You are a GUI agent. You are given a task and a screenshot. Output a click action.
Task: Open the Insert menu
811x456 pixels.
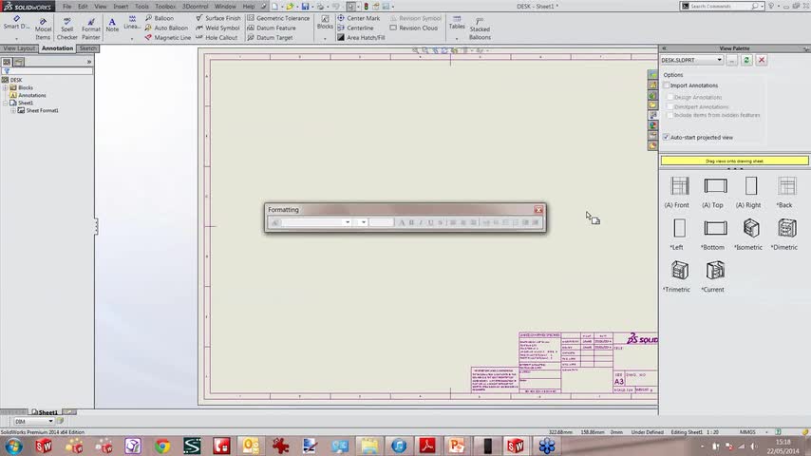[121, 7]
